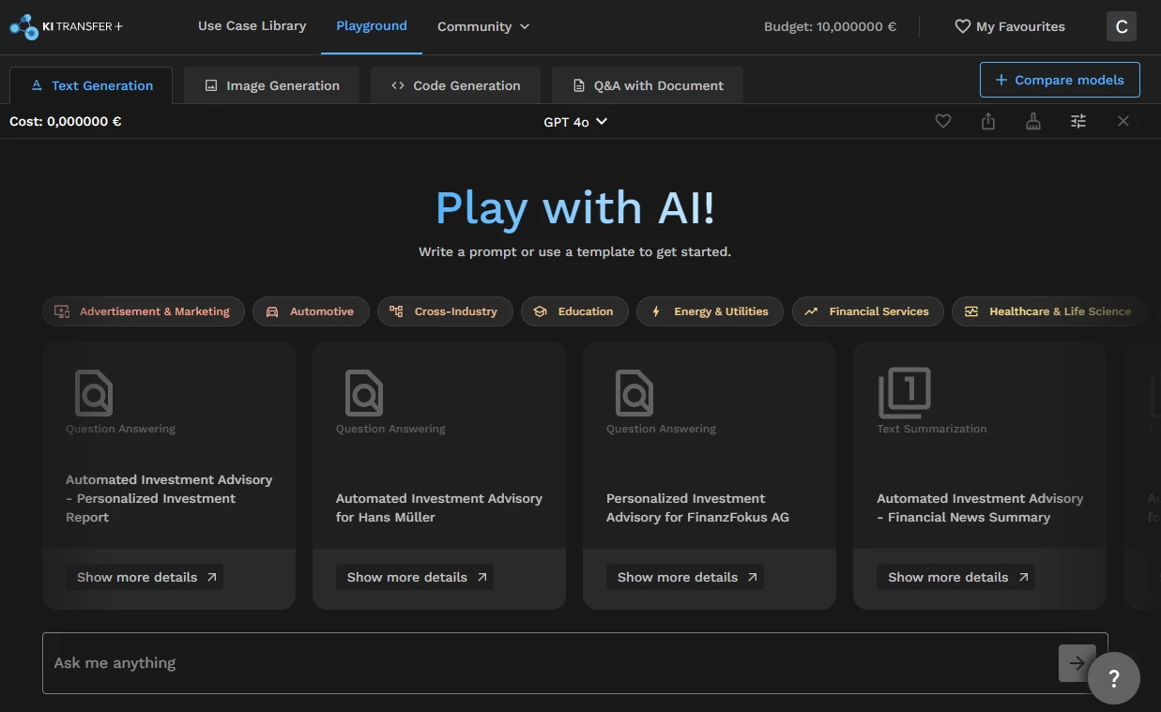
Task: Open the Q&A with Document tab
Action: point(647,84)
